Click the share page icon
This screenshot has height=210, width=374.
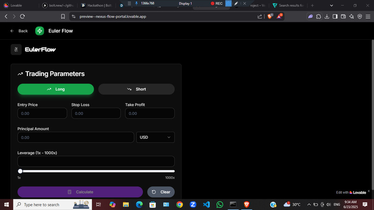[259, 16]
